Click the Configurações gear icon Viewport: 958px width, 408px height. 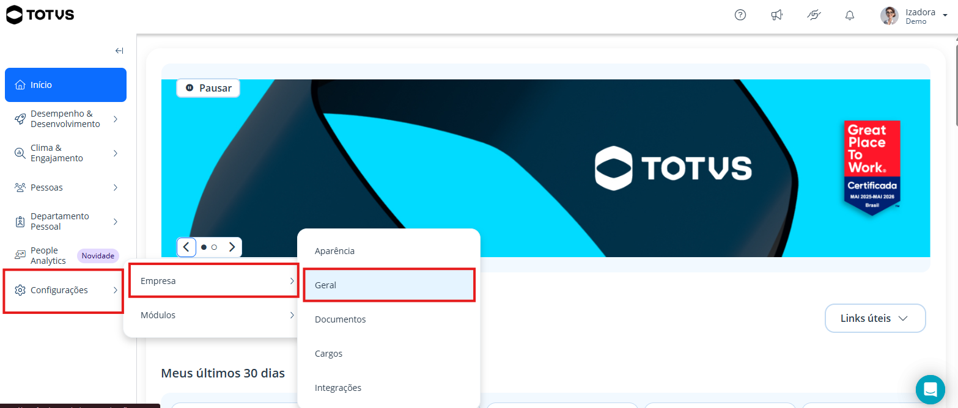tap(20, 290)
